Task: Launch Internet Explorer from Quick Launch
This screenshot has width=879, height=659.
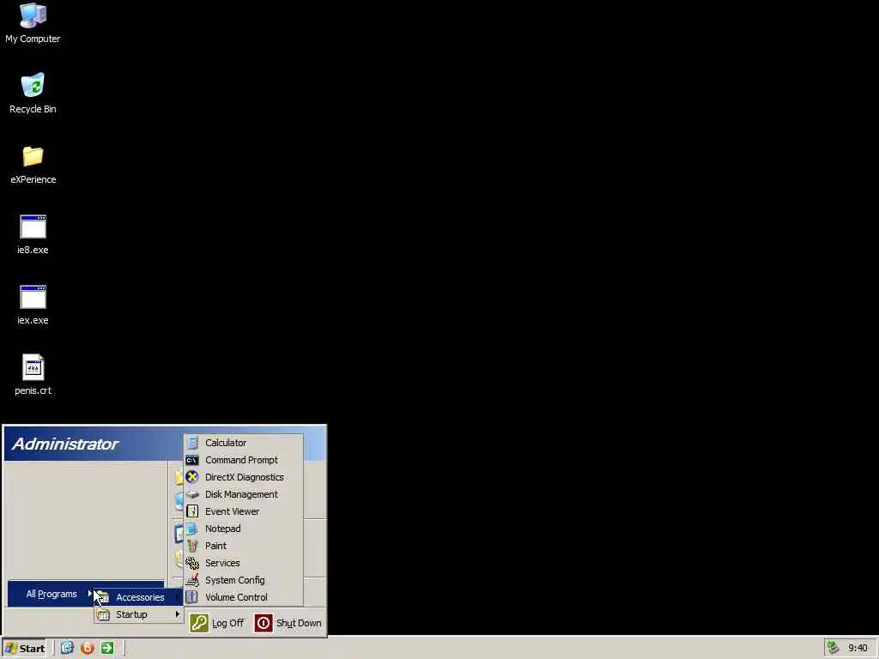Action: [x=67, y=649]
